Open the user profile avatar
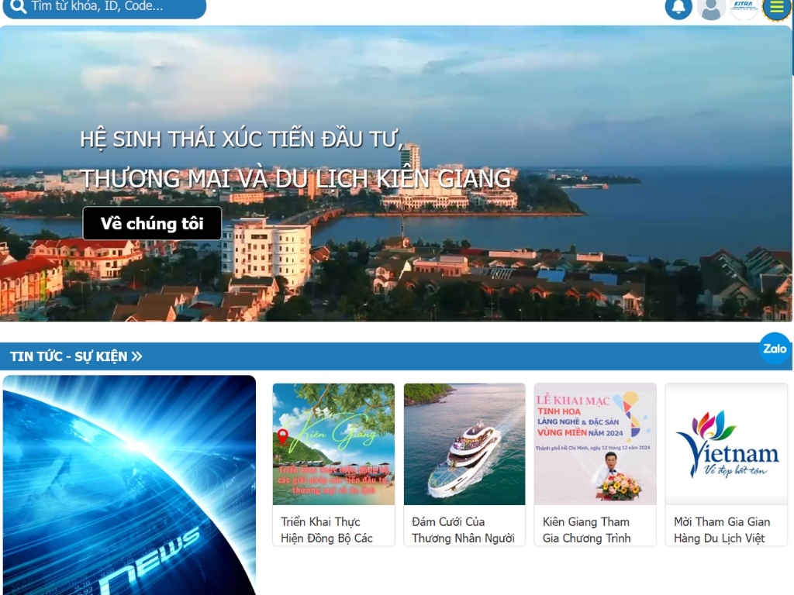Image resolution: width=794 pixels, height=595 pixels. pos(711,9)
